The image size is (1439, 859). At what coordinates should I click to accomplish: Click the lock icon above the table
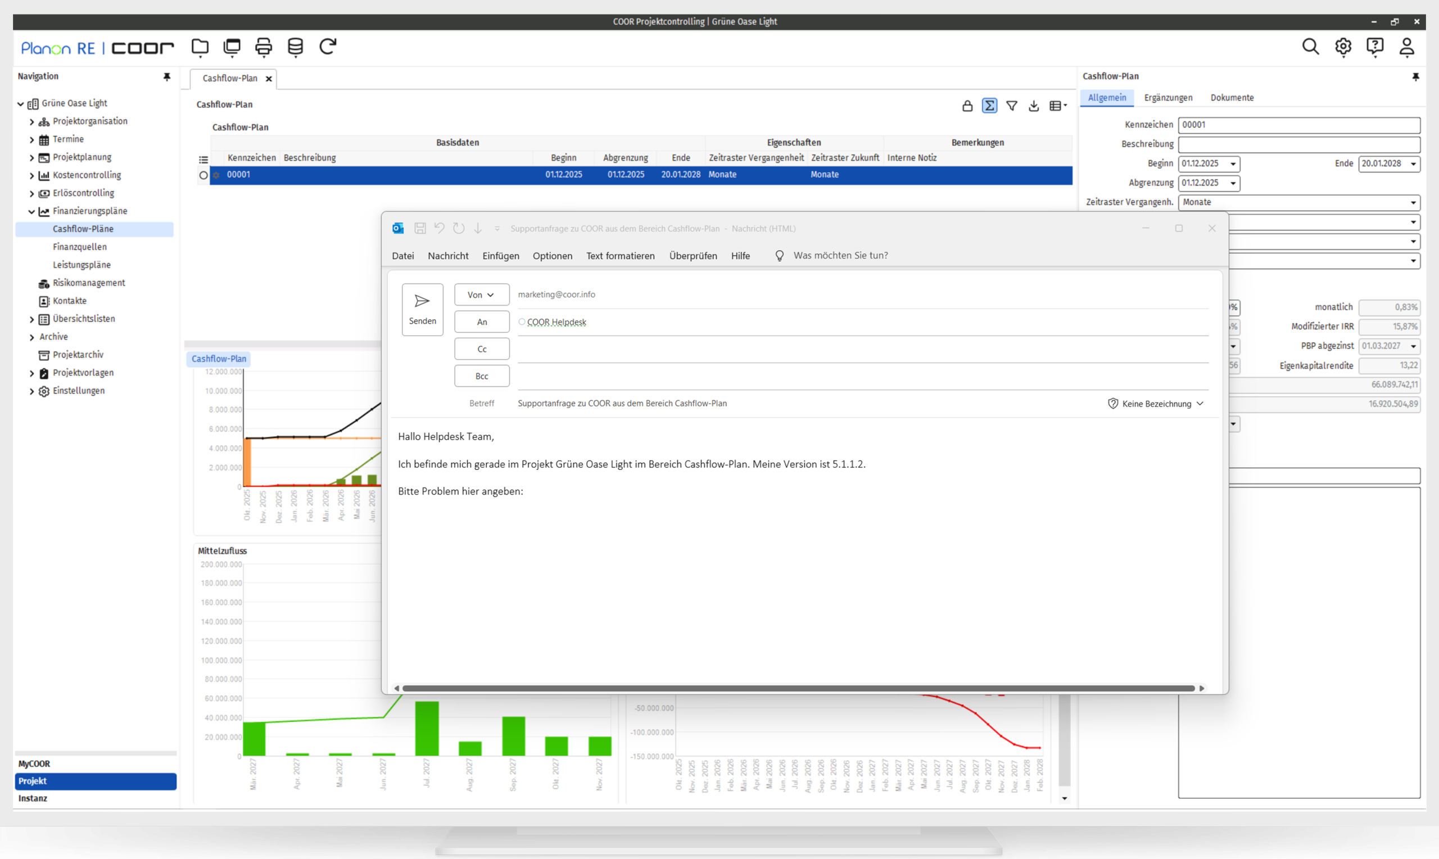pos(967,106)
